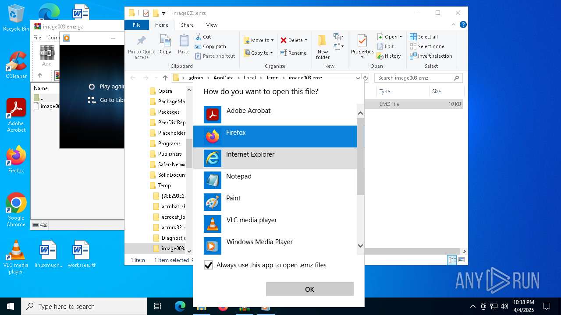561x315 pixels.
Task: Open the File tab in Explorer
Action: [x=137, y=25]
